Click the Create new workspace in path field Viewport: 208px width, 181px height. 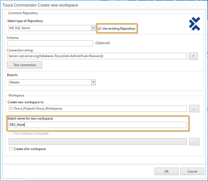(97, 108)
